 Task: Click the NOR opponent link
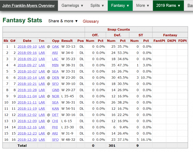(55, 96)
